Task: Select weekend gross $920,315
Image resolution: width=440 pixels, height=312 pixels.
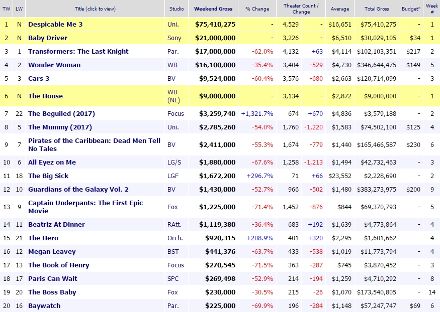Action: [220, 238]
